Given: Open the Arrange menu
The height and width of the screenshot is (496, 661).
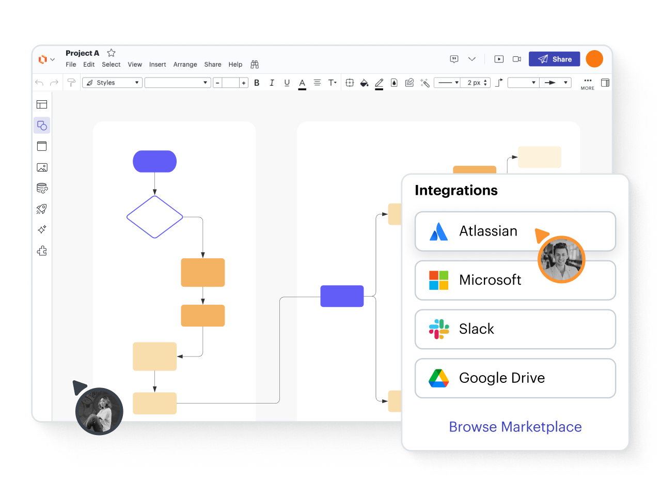Looking at the screenshot, I should pos(185,65).
